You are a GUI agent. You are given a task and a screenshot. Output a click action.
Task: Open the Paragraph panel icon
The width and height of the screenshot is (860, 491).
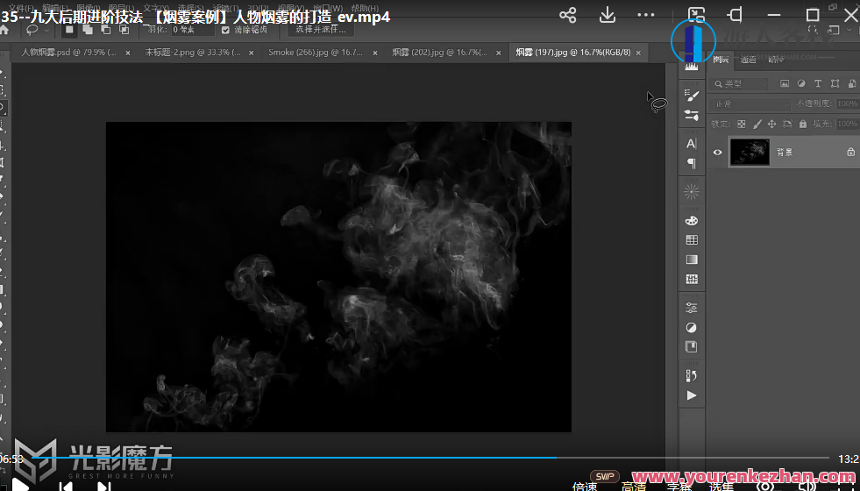(x=692, y=163)
